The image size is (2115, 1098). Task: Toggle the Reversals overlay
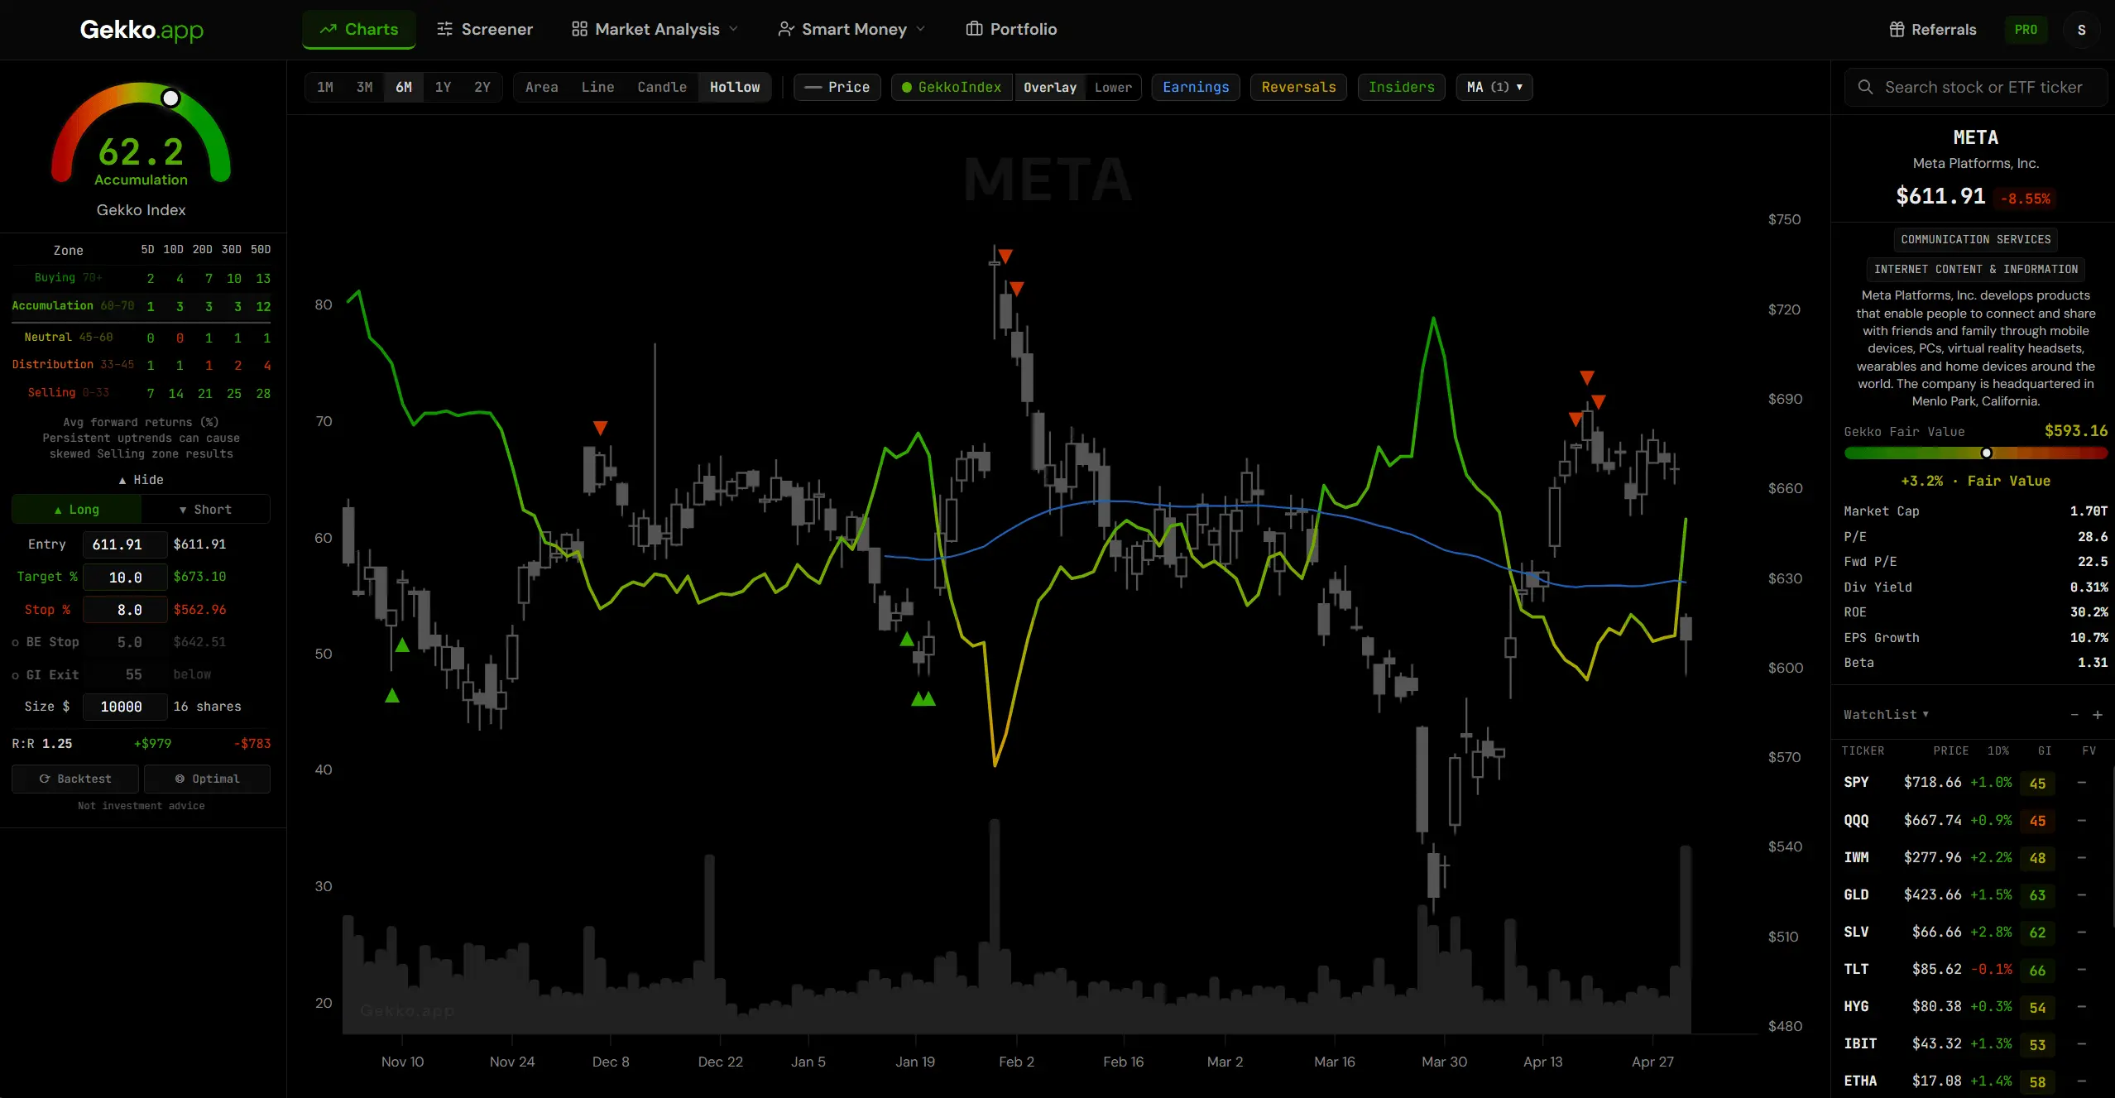point(1298,87)
